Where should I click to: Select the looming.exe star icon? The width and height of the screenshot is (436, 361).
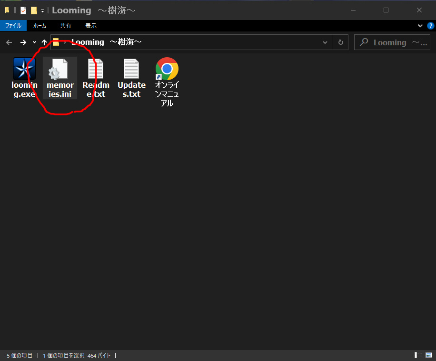24,69
